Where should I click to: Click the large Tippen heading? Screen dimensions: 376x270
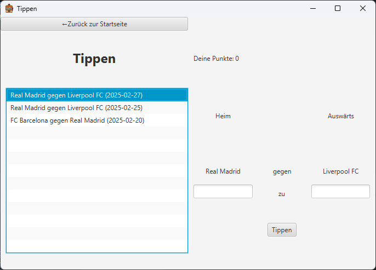tap(94, 59)
